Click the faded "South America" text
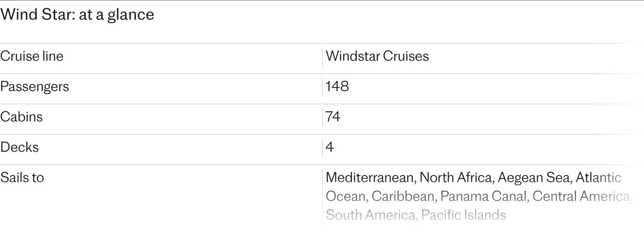The width and height of the screenshot is (644, 233). point(371,215)
